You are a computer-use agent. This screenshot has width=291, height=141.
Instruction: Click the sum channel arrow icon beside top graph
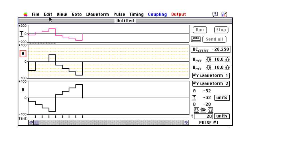click(22, 34)
